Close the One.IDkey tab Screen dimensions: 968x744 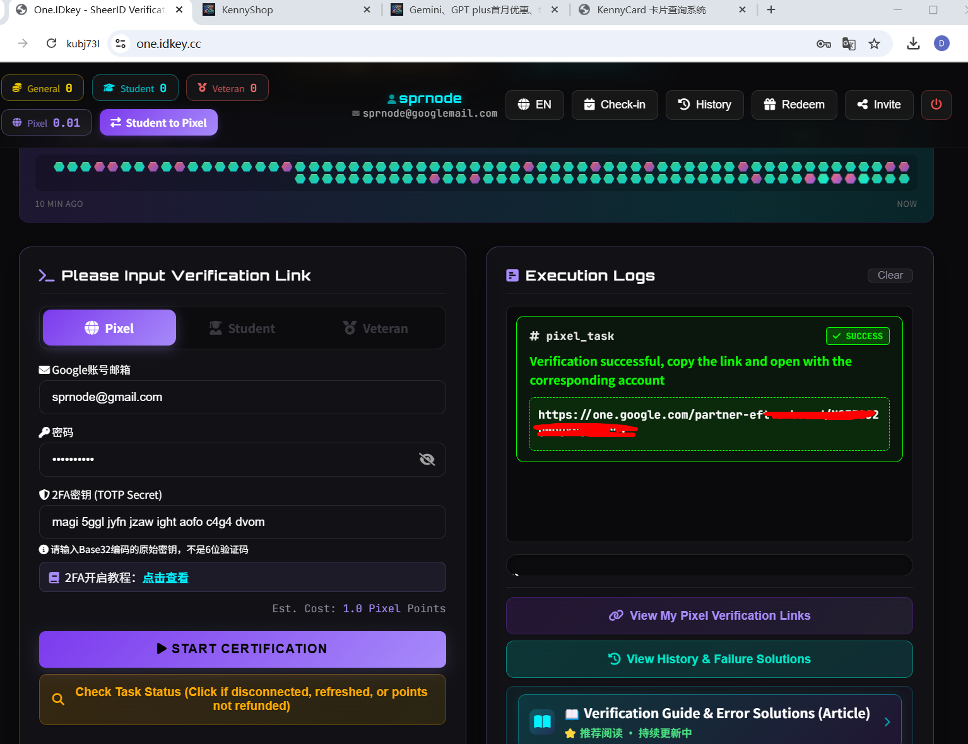click(x=179, y=9)
